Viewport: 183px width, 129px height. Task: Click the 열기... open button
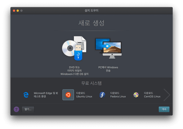point(28,109)
